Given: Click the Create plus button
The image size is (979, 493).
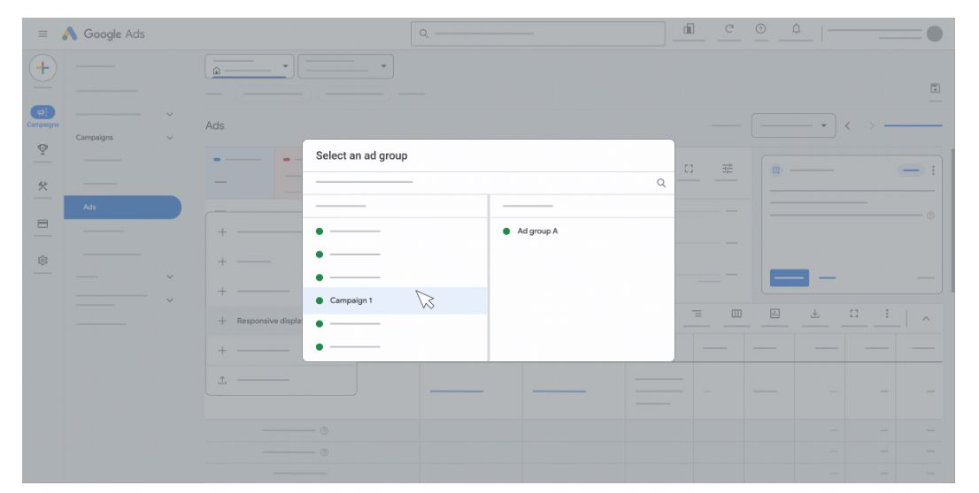Looking at the screenshot, I should [42, 67].
